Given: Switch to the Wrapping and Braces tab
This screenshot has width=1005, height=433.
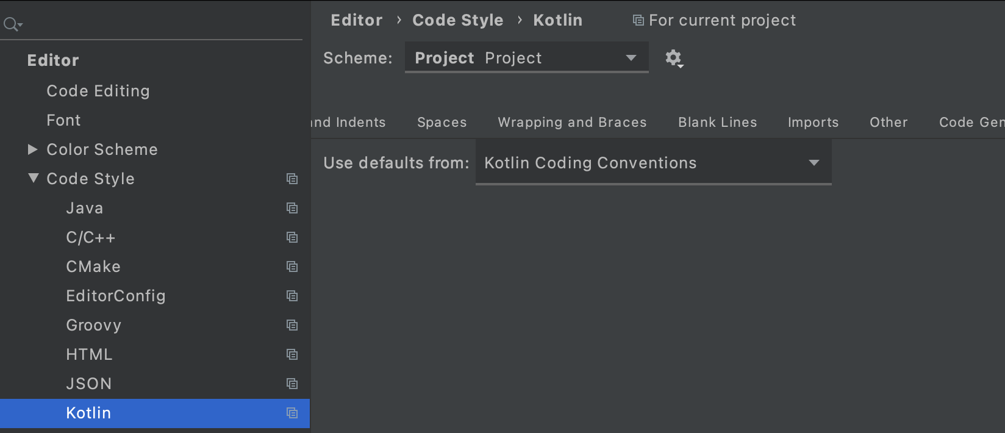Looking at the screenshot, I should click(x=572, y=123).
